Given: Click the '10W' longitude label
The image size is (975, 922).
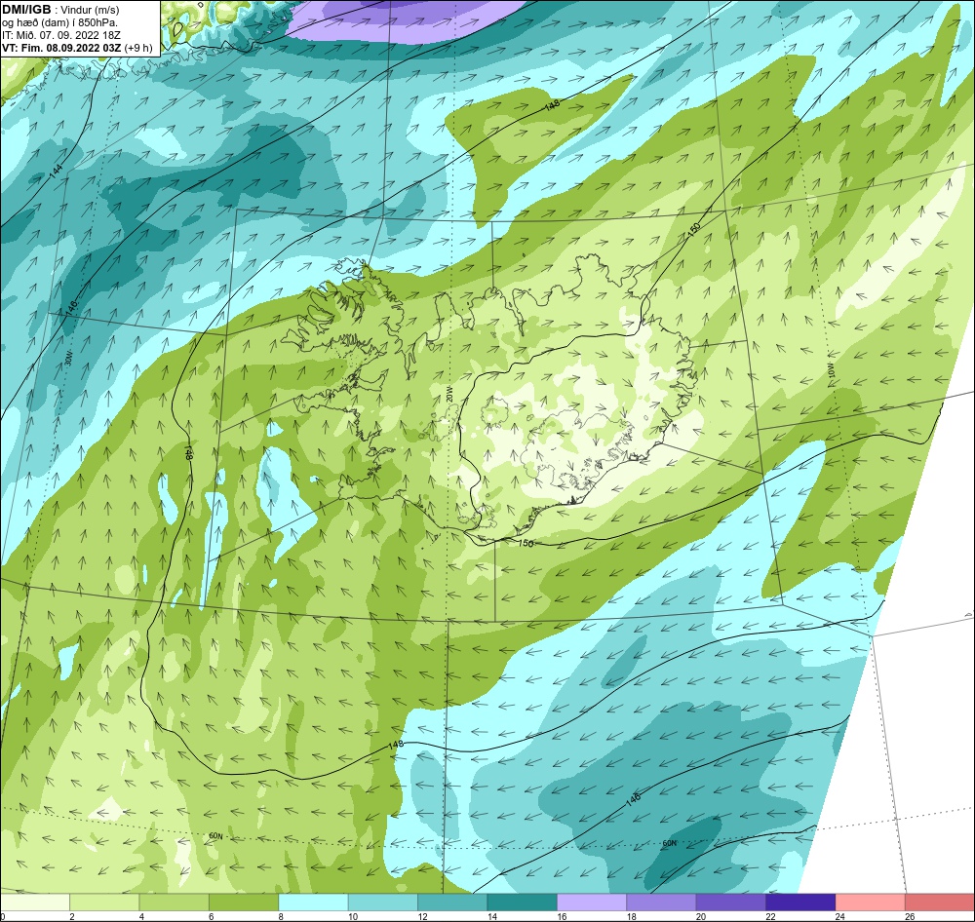Looking at the screenshot, I should point(832,370).
